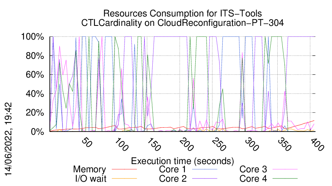Click the purple Core 2 legend line sample
The image size is (332, 186).
205,179
